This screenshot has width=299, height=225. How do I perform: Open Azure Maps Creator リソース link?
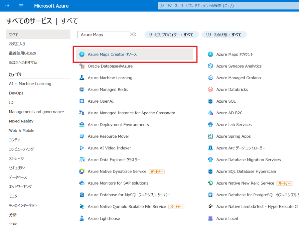(x=112, y=54)
